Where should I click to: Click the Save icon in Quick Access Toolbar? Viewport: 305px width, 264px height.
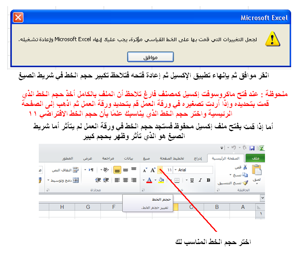pyautogui.click(x=252, y=148)
